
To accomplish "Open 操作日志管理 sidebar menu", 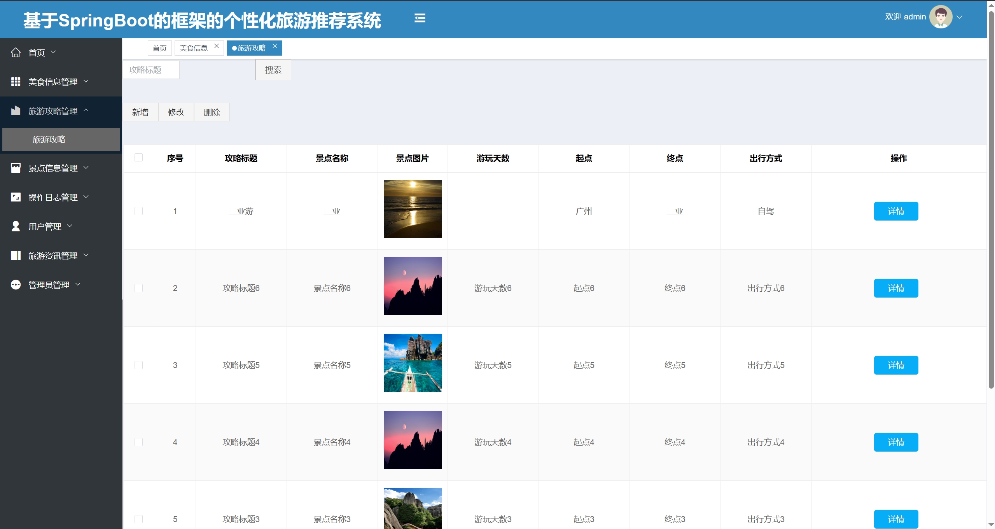I will point(61,197).
